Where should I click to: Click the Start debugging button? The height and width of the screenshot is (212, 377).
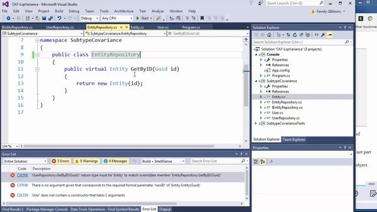point(143,18)
